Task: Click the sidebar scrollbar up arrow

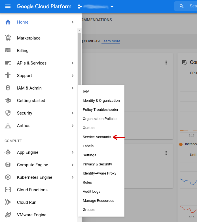Action: coord(79,31)
